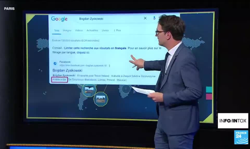Screen dimensions: 250x149
Task: Click the France 24 channel logo
Action: coord(241,137)
